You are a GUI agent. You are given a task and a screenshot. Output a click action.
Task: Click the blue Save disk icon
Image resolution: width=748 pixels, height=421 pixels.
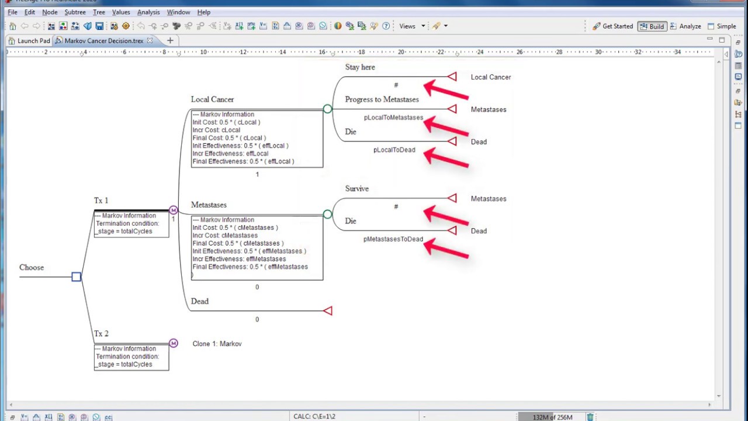[x=99, y=26]
